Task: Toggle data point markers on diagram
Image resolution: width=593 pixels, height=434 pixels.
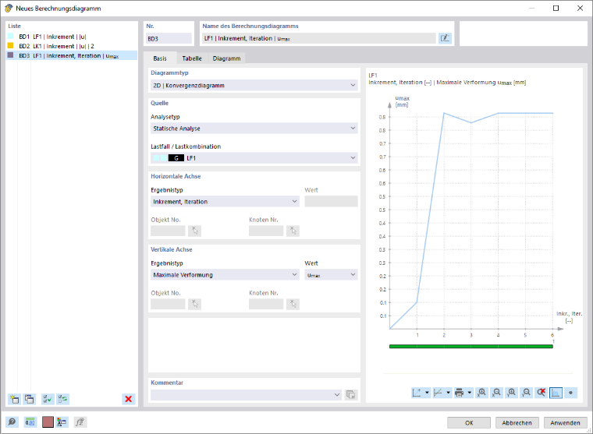Action: [x=570, y=393]
